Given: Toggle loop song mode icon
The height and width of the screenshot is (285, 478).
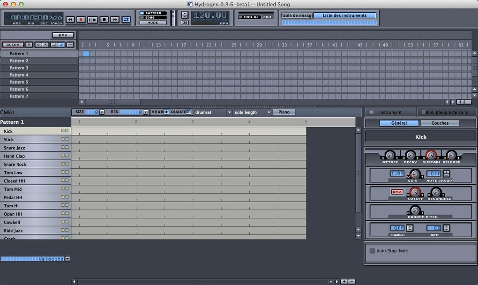Looking at the screenshot, I should 126,20.
